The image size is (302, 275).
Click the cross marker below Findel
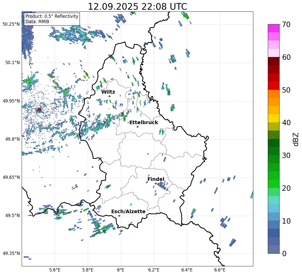(156, 183)
